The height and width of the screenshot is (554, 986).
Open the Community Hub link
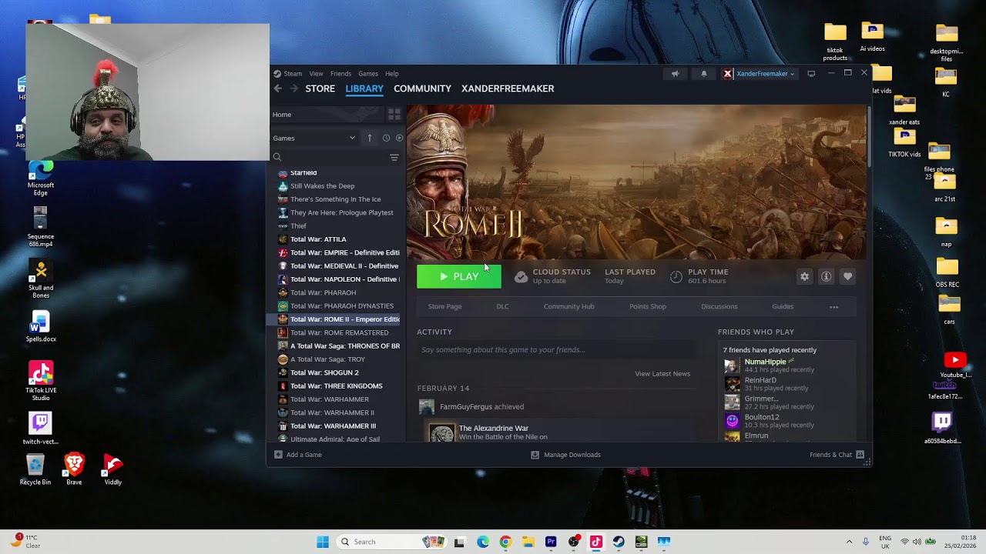coord(568,306)
